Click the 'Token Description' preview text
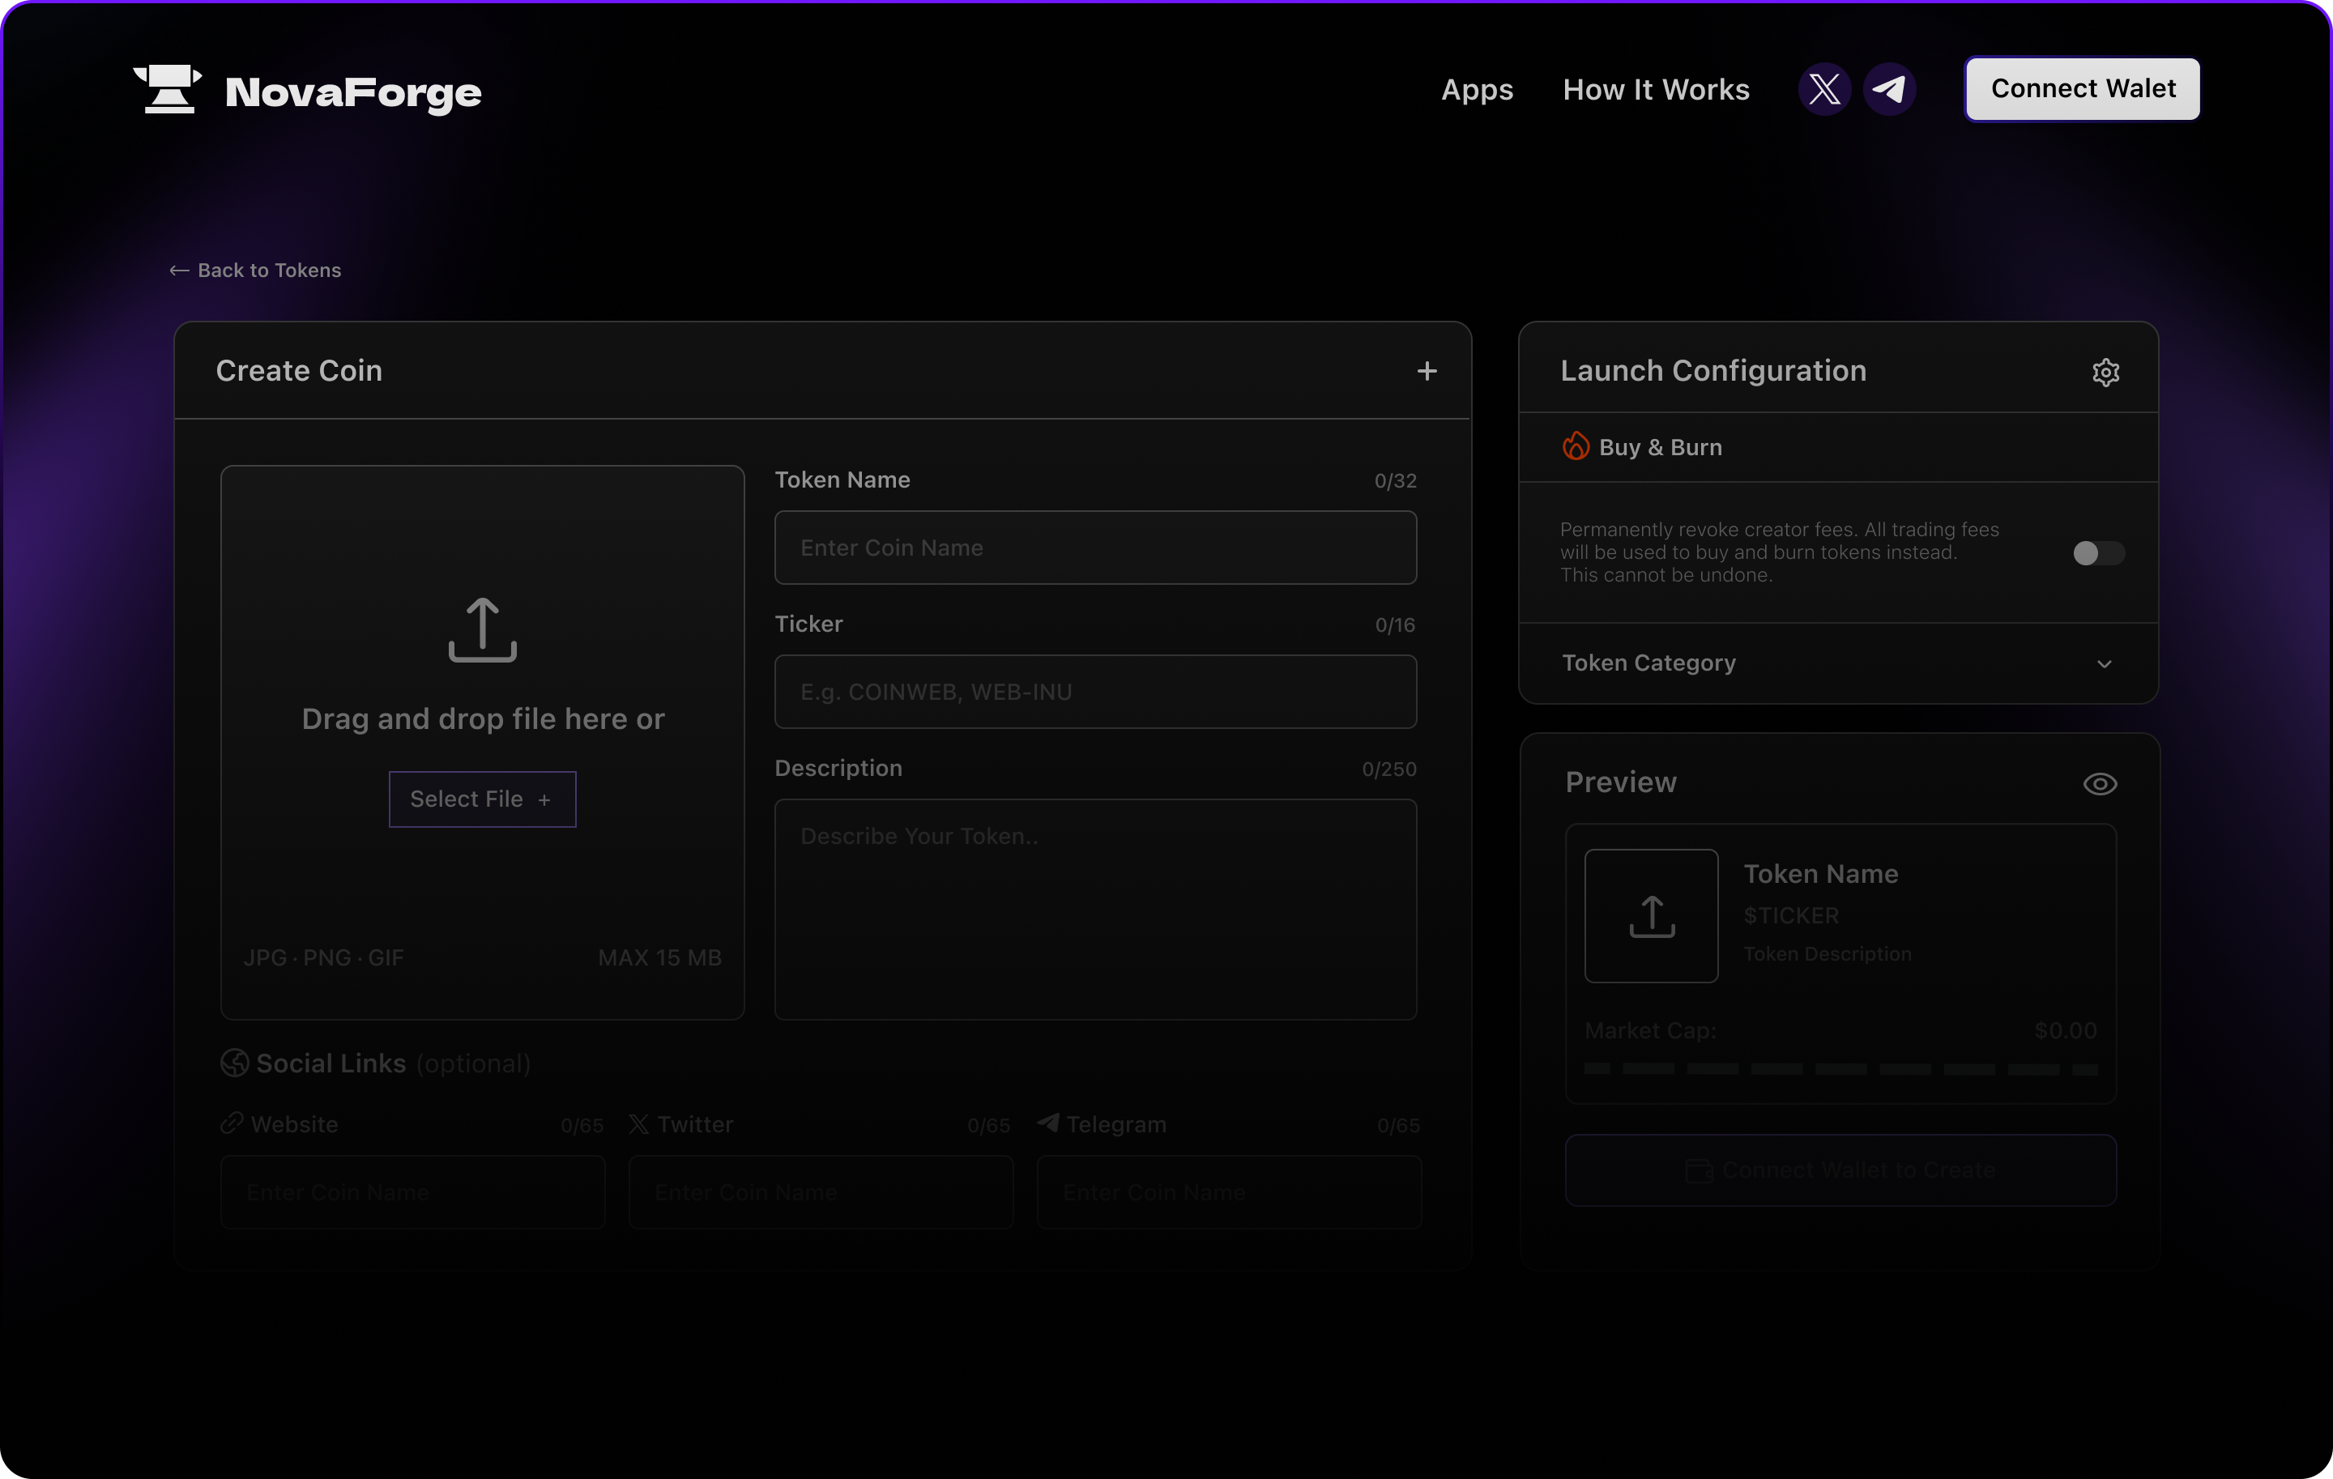This screenshot has width=2333, height=1479. 1828,954
